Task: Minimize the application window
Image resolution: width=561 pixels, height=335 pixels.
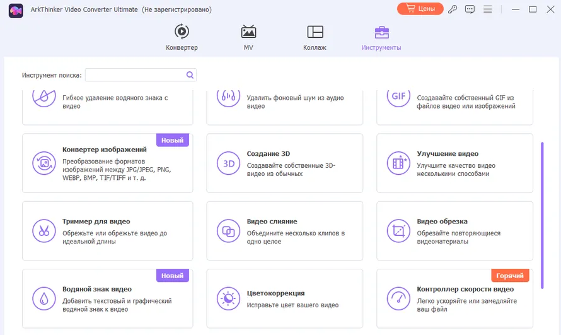Action: (516, 9)
